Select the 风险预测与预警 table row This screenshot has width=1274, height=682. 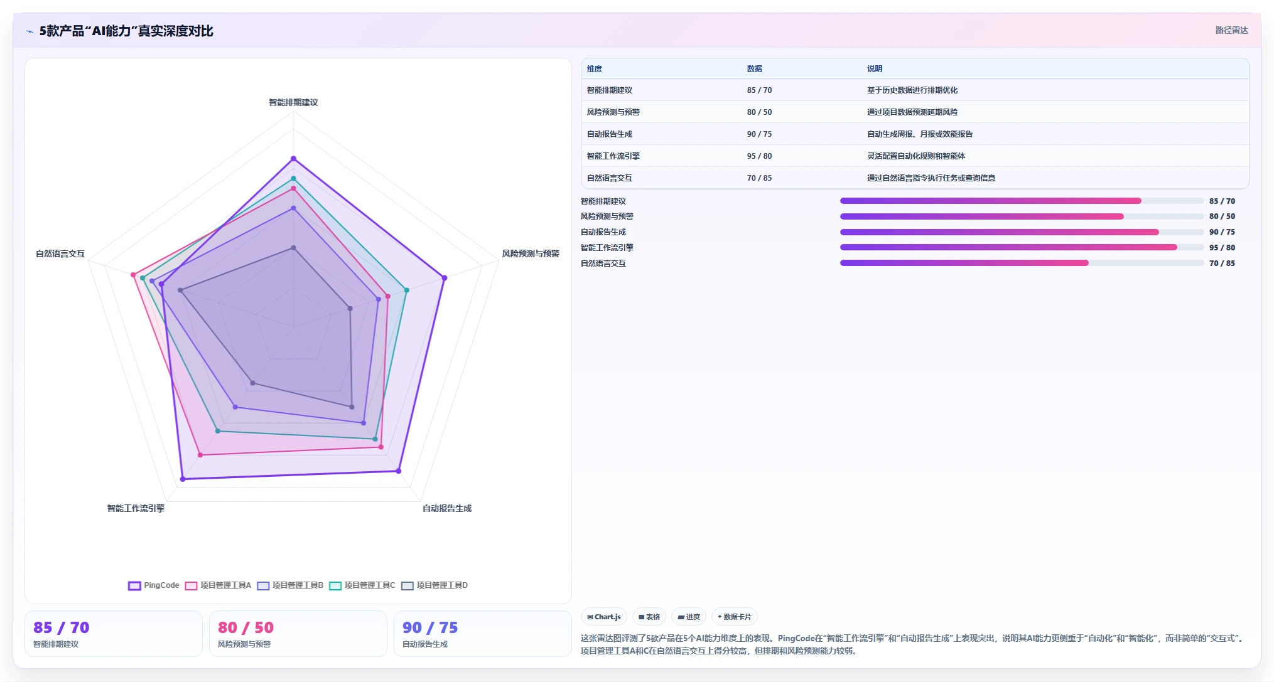tap(915, 112)
